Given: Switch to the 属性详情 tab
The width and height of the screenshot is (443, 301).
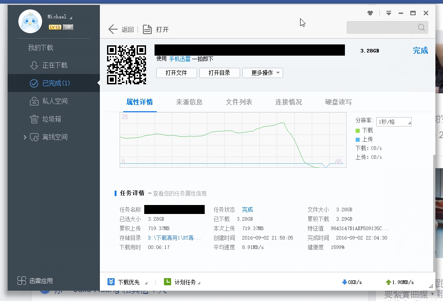Looking at the screenshot, I should [x=140, y=102].
